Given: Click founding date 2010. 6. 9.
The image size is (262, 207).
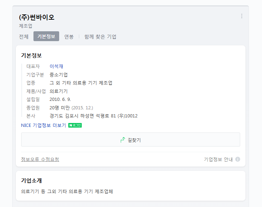Looking at the screenshot, I should [60, 99].
